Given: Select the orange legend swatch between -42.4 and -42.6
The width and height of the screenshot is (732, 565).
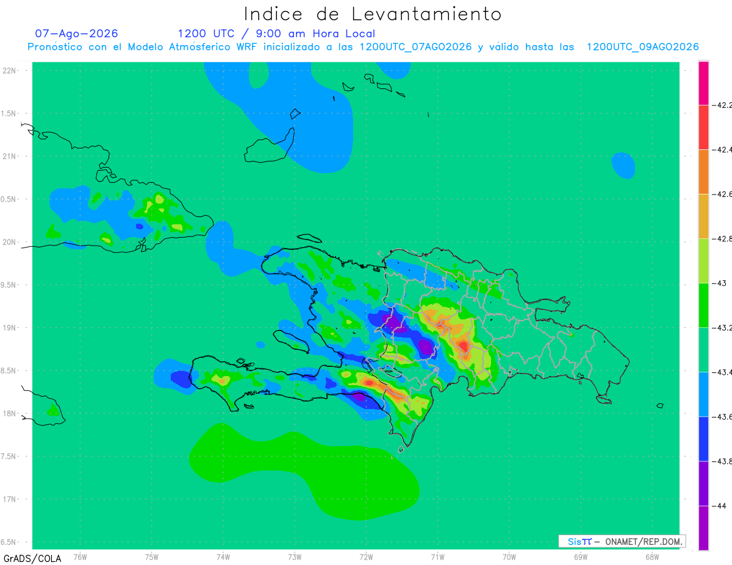Looking at the screenshot, I should 703,172.
